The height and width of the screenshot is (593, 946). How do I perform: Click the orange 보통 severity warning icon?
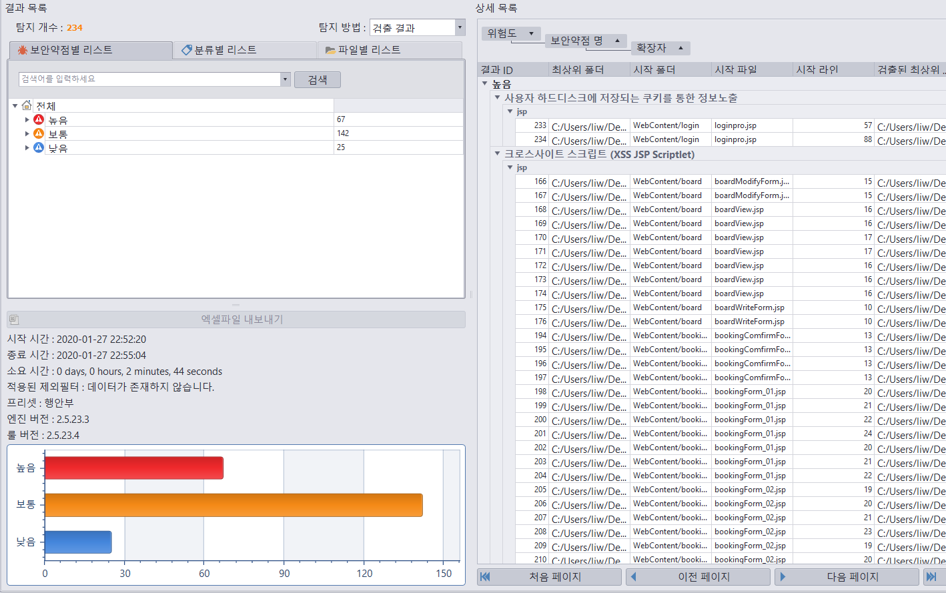tap(39, 133)
